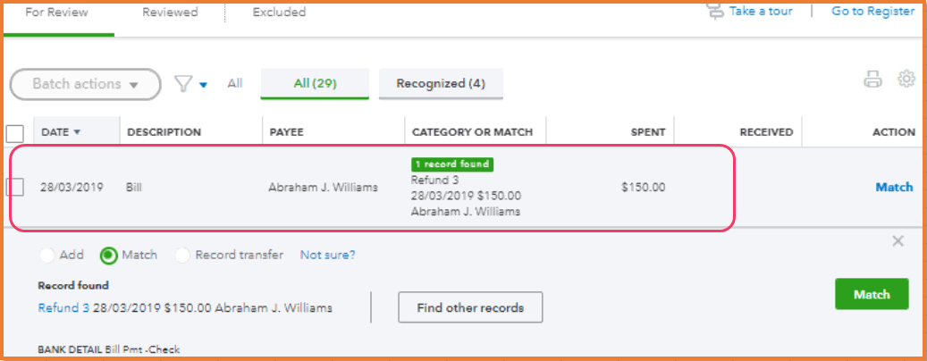
Task: Select the Match radio option
Action: pos(108,256)
